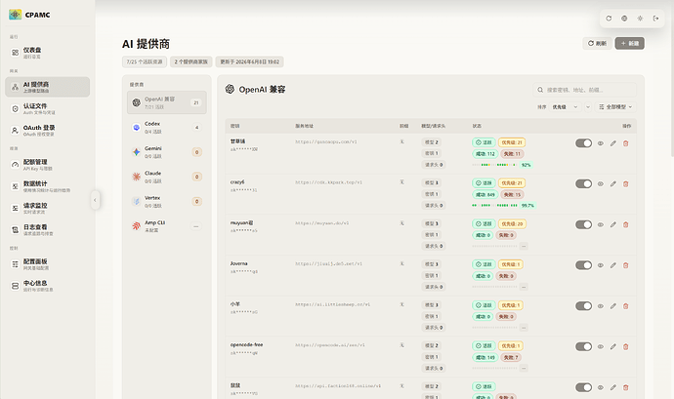Open 请求监控 page
The image size is (674, 399).
click(47, 209)
